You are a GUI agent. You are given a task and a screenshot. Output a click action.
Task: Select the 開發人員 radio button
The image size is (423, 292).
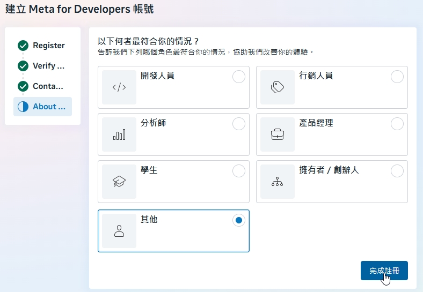[x=239, y=77]
